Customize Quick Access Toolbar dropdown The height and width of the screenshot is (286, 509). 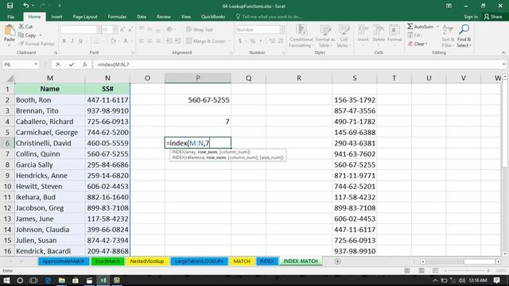[60, 6]
